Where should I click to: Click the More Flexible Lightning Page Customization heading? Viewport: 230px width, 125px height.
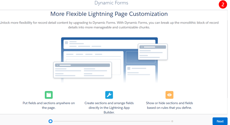(109, 14)
